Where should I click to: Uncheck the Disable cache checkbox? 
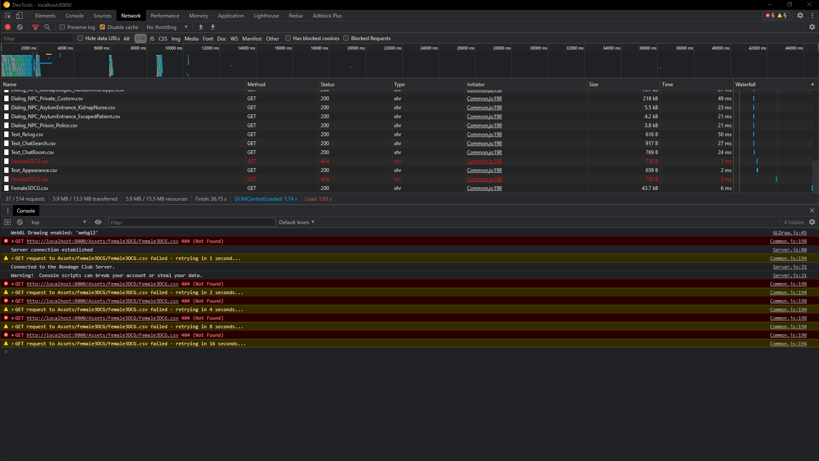click(x=102, y=27)
